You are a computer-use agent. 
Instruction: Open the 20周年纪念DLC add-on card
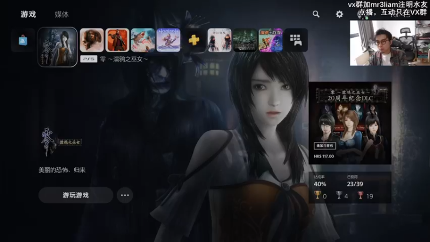[350, 123]
